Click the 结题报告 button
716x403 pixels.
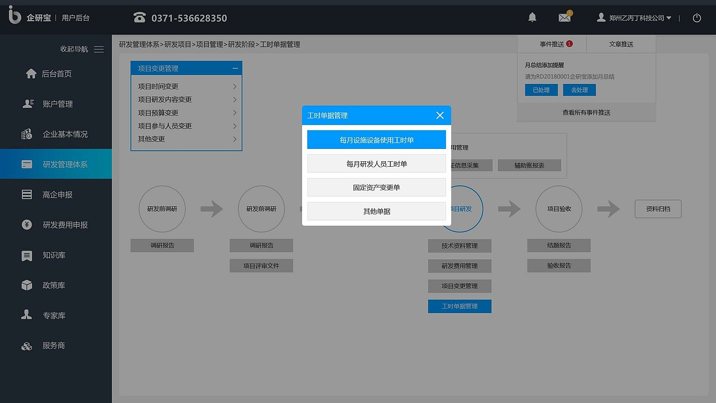coord(559,245)
